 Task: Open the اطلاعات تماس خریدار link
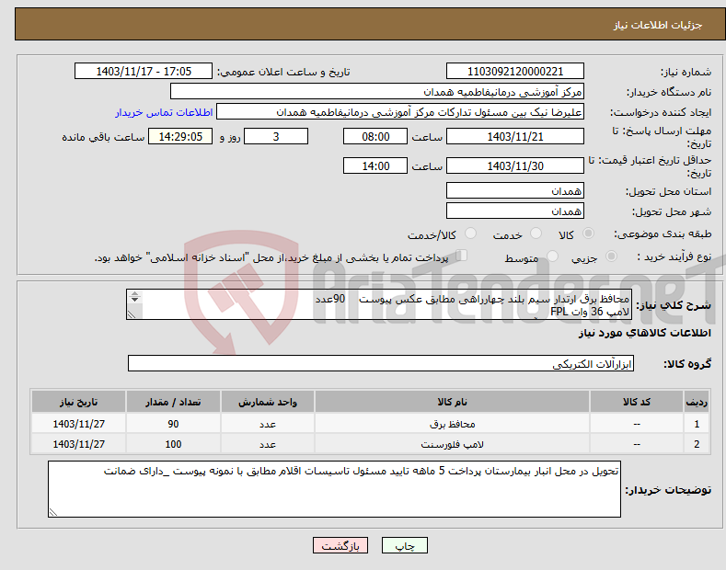coord(164,112)
